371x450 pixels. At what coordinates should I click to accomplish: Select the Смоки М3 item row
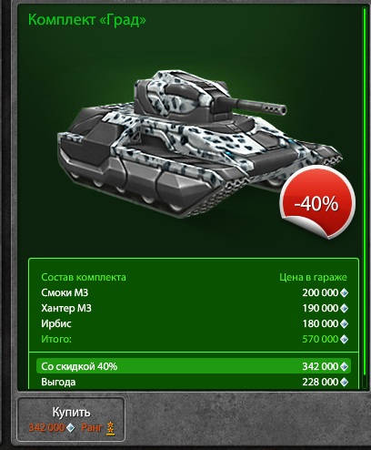click(195, 292)
